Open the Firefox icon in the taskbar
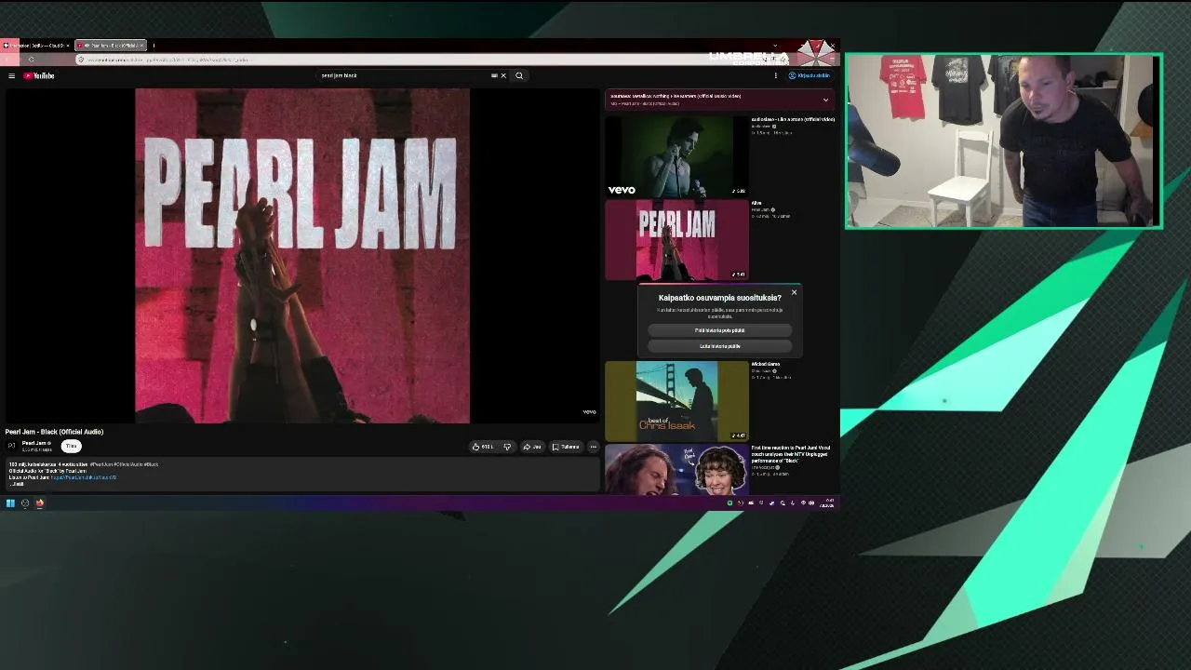Image resolution: width=1191 pixels, height=670 pixels. click(x=40, y=503)
